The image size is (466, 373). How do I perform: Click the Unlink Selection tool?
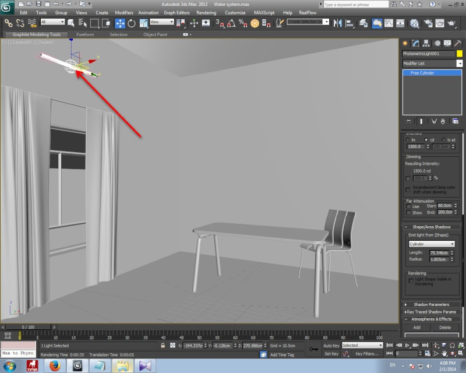pyautogui.click(x=20, y=23)
